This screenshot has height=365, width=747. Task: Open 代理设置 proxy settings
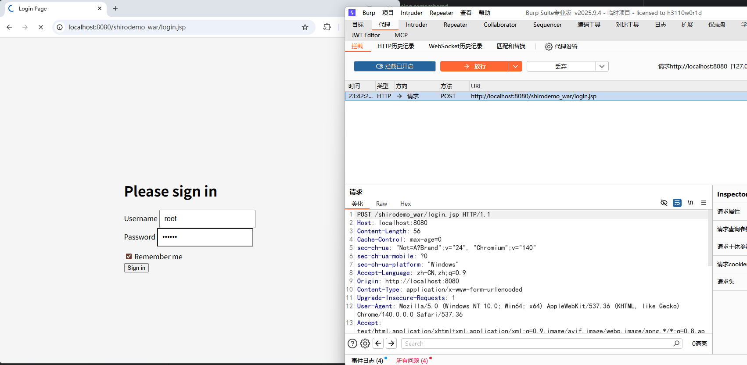click(561, 47)
